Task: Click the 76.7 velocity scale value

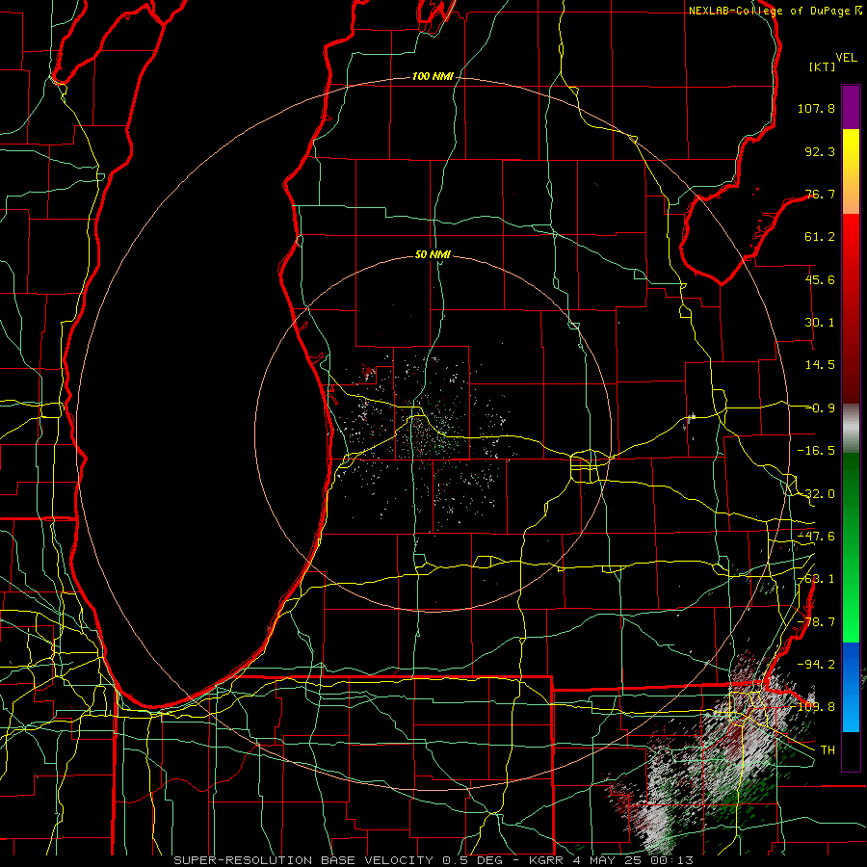Action: 820,194
